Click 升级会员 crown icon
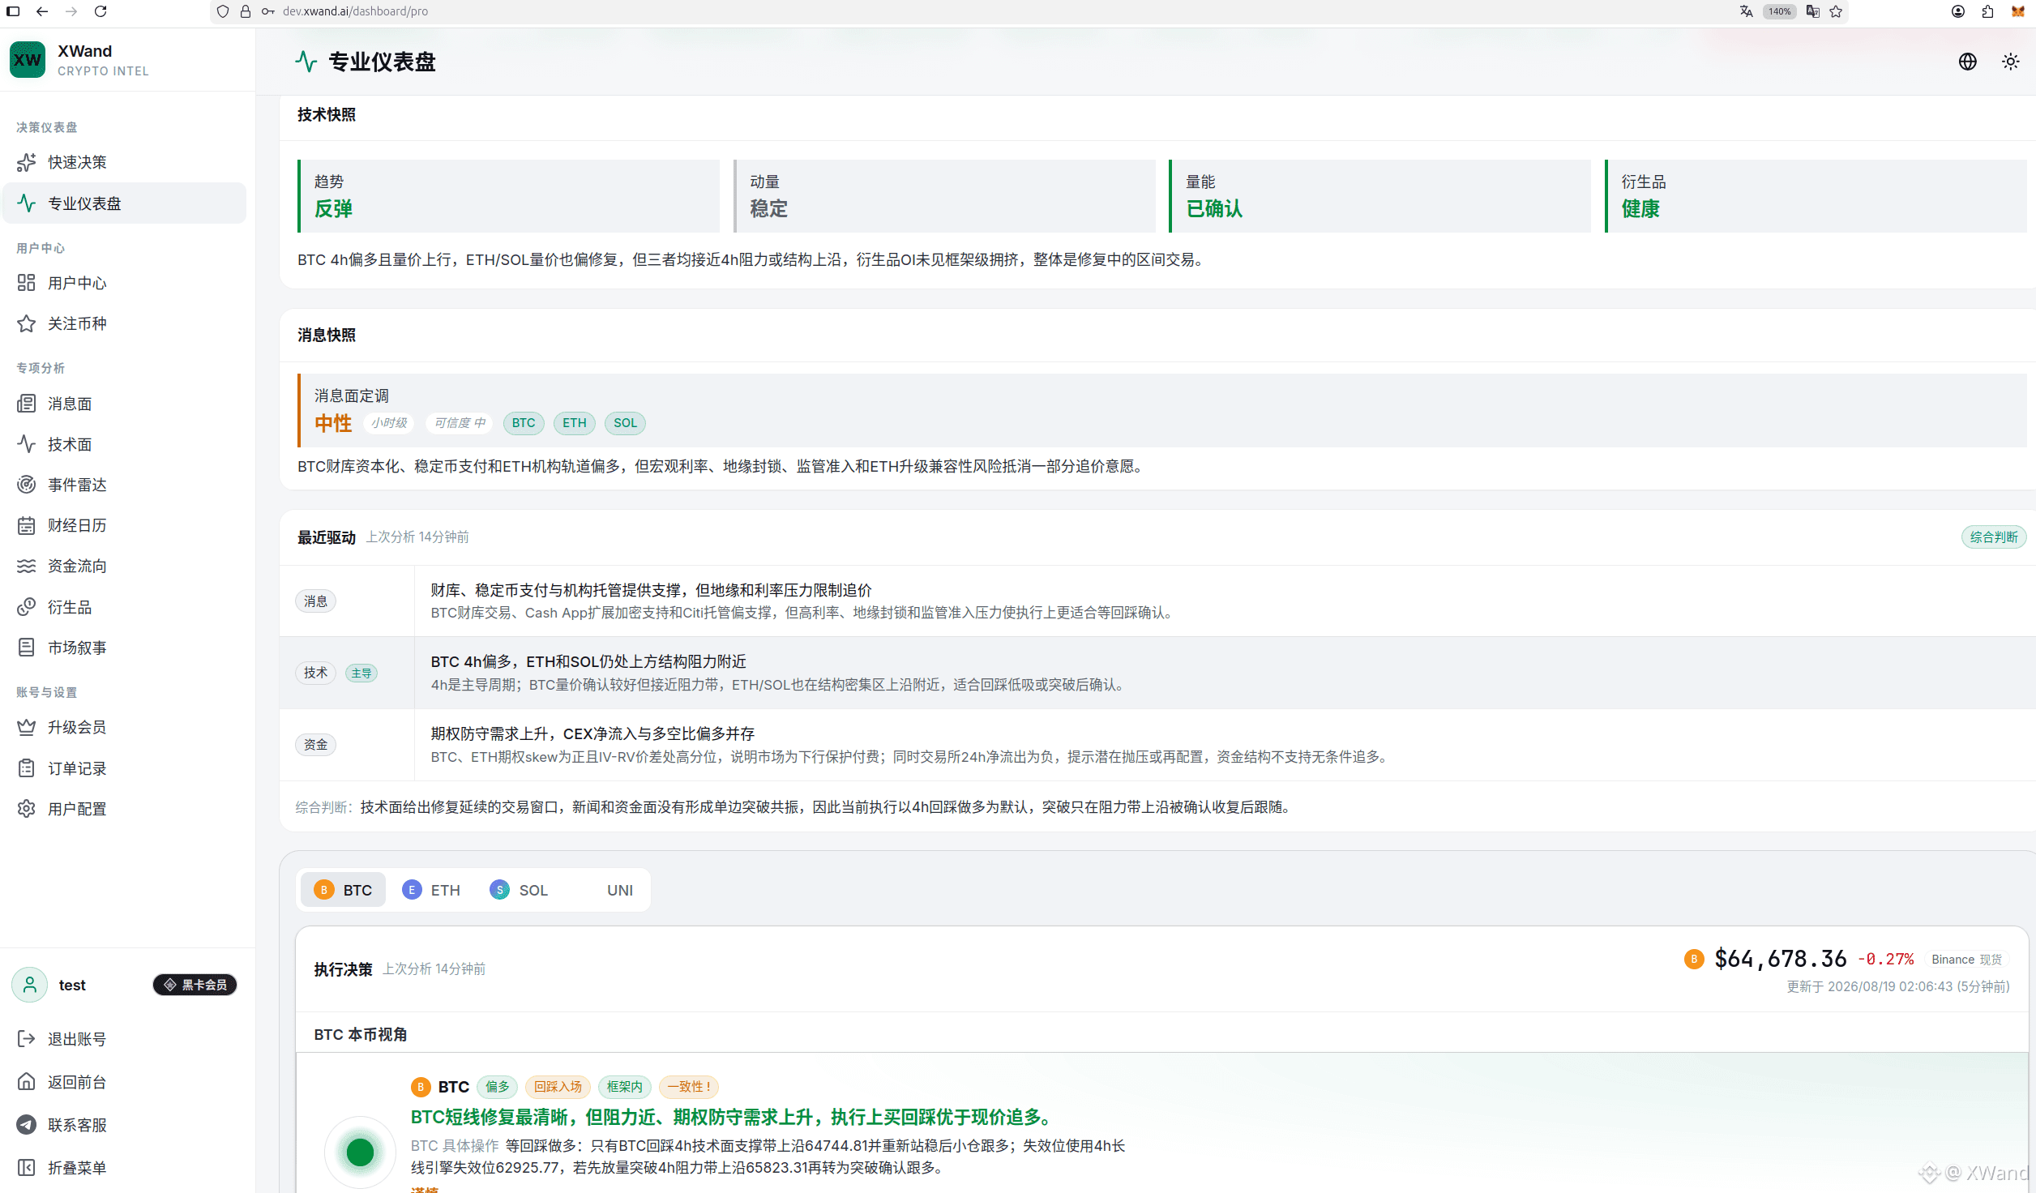The width and height of the screenshot is (2036, 1193). 26,727
